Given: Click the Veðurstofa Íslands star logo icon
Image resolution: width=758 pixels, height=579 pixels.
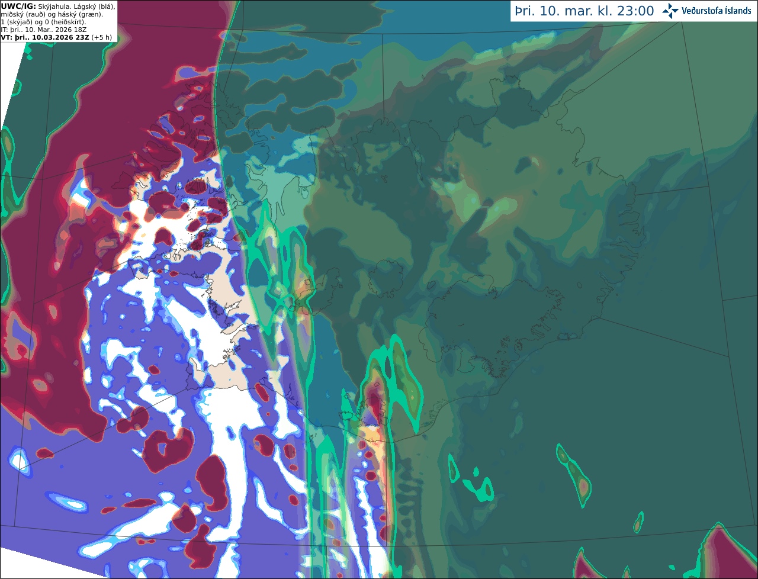Looking at the screenshot, I should [670, 11].
